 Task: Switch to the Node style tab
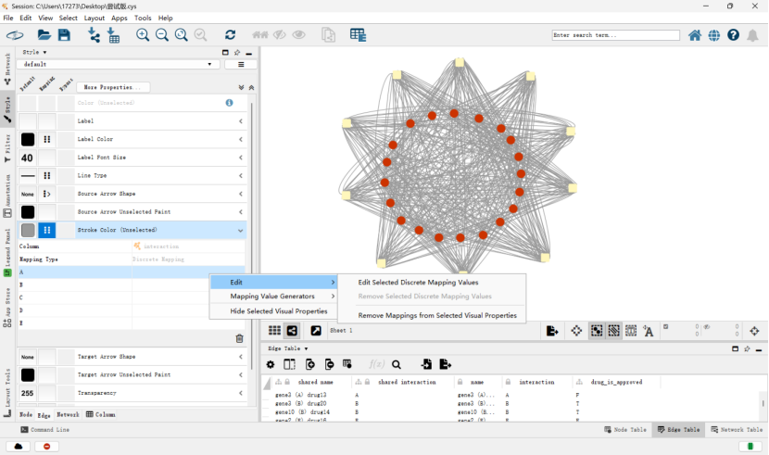26,415
